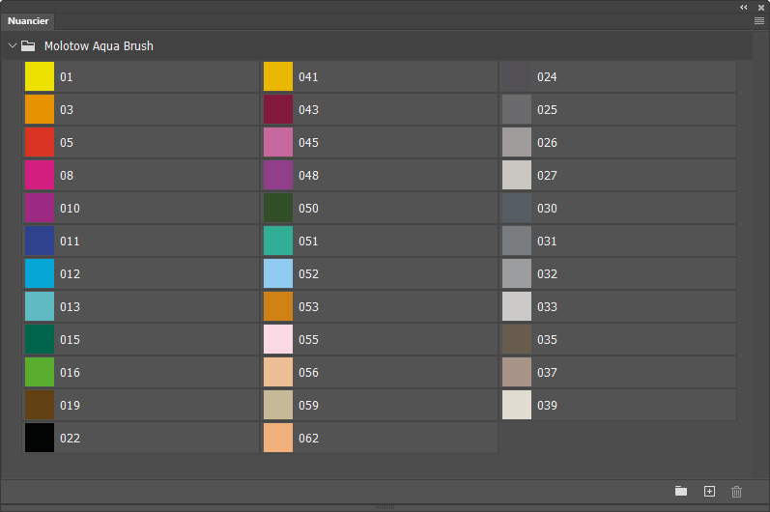770x512 pixels.
Task: Create a new swatch group folder
Action: tap(680, 491)
